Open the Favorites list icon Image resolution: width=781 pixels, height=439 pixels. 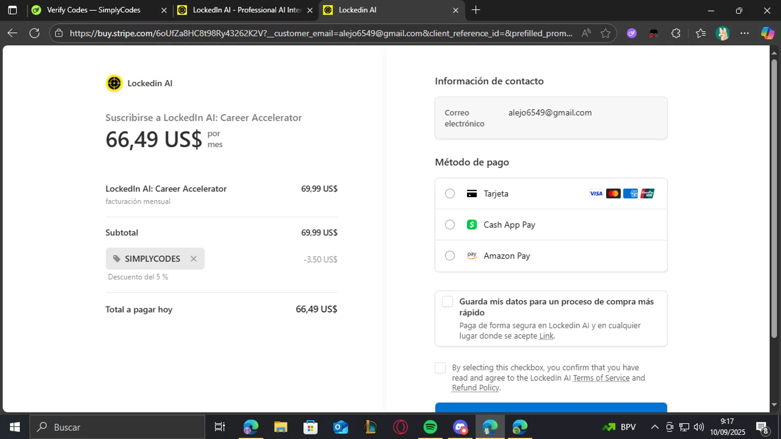[x=700, y=33]
